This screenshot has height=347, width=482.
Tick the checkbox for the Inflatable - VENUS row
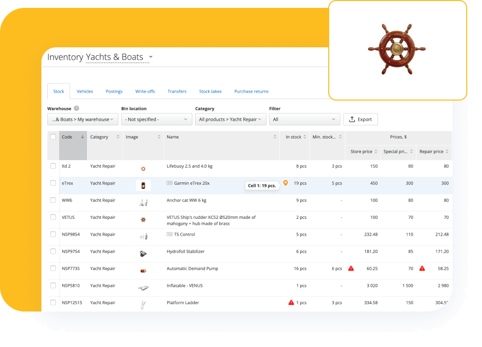pos(53,285)
